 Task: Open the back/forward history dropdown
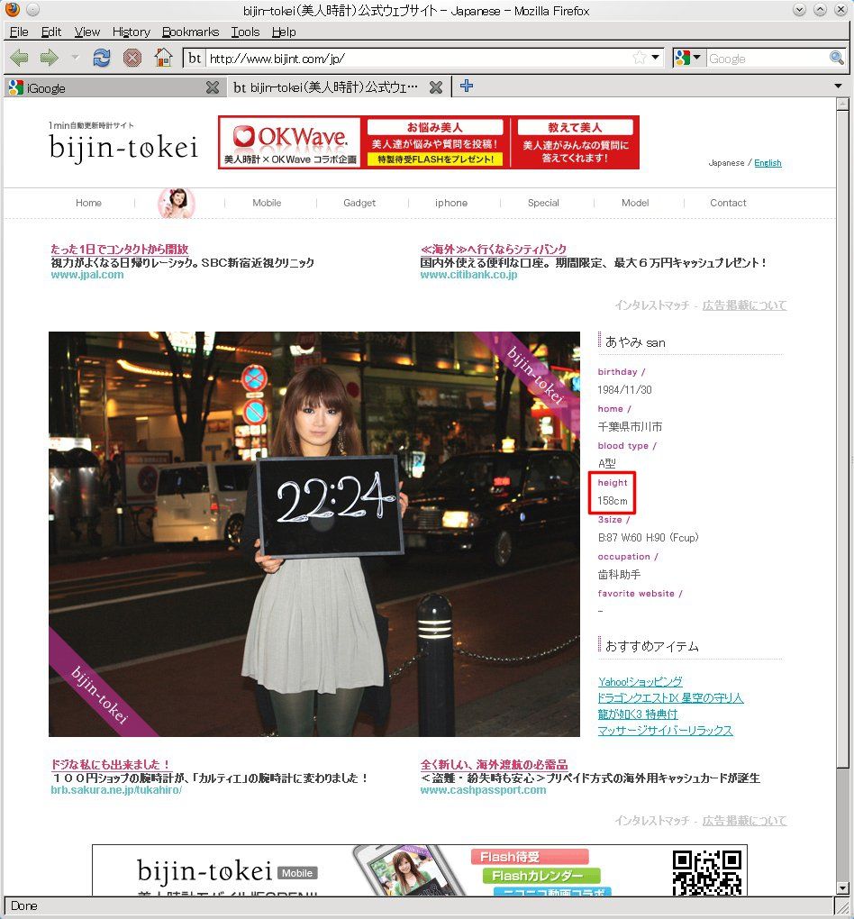[x=75, y=58]
